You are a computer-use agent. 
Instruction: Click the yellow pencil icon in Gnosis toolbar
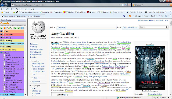point(11,28)
